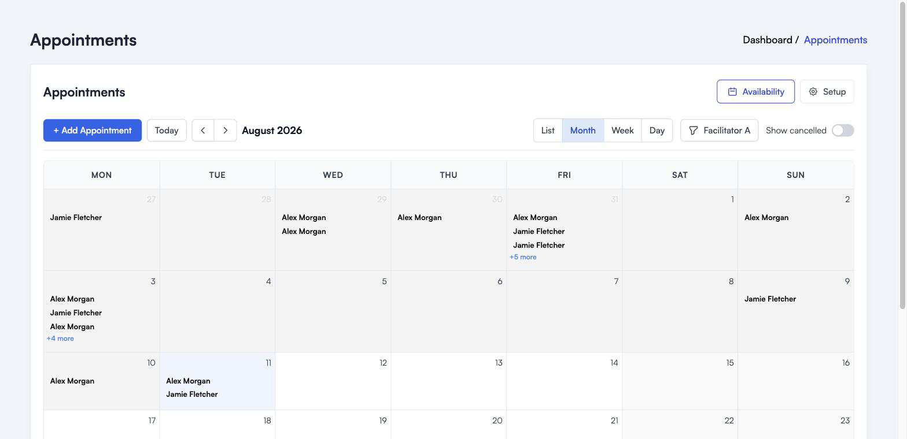Viewport: 907px width, 439px height.
Task: Click the calendar icon in Availability button
Action: pyautogui.click(x=732, y=92)
